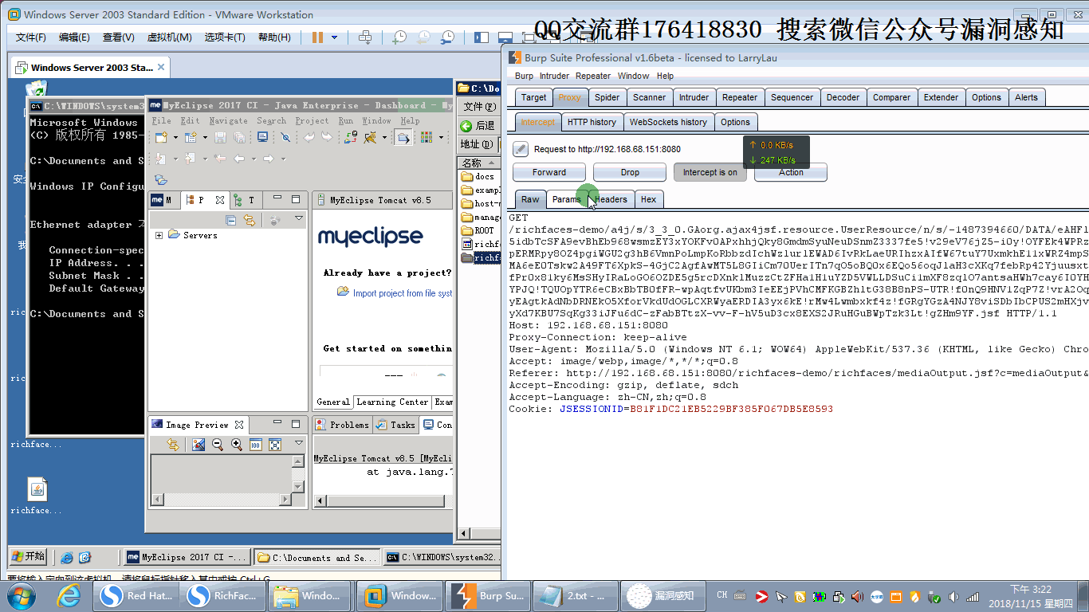The image size is (1089, 612).
Task: Click the pencil edit icon beside Request to
Action: pos(521,149)
